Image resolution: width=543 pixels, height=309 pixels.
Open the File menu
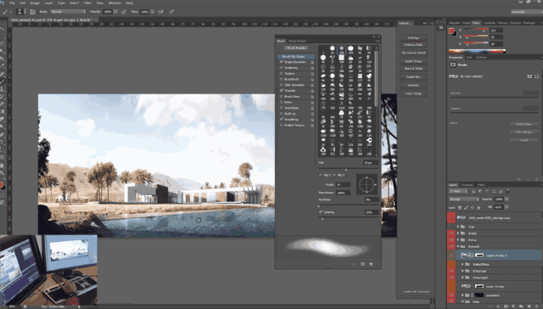pos(12,3)
